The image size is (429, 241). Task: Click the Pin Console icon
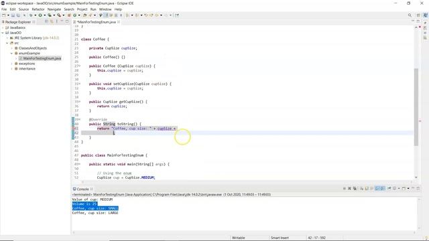pyautogui.click(x=389, y=189)
